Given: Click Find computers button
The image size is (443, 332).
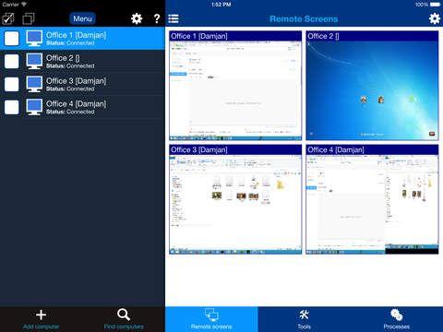Looking at the screenshot, I should 124,319.
